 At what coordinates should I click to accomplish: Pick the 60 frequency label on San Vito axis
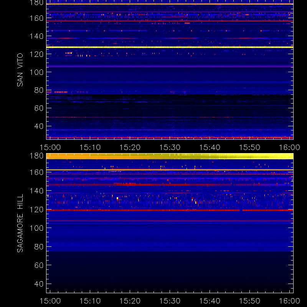pos(39,108)
